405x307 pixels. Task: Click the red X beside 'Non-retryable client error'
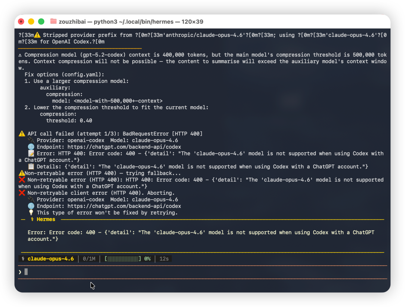22,193
